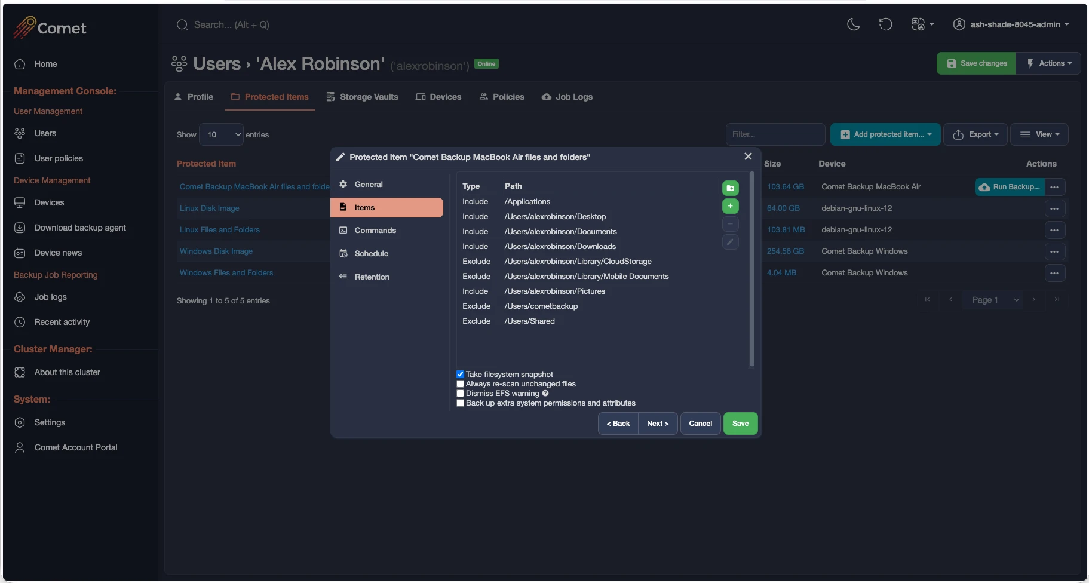The height and width of the screenshot is (583, 1089).
Task: Go to next page pagination icon
Action: pyautogui.click(x=1033, y=300)
